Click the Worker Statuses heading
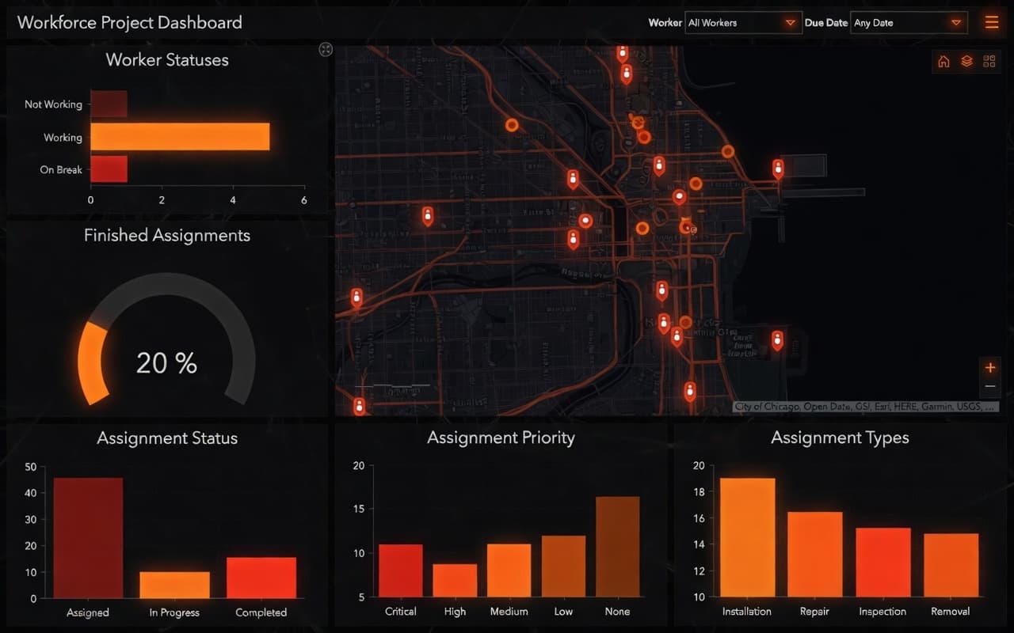Viewport: 1014px width, 633px height. (x=167, y=60)
